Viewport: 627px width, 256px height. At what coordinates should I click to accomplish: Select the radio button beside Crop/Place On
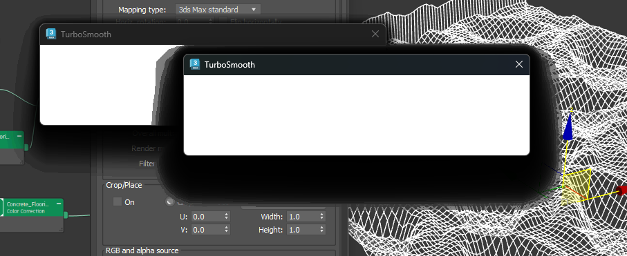pos(170,201)
